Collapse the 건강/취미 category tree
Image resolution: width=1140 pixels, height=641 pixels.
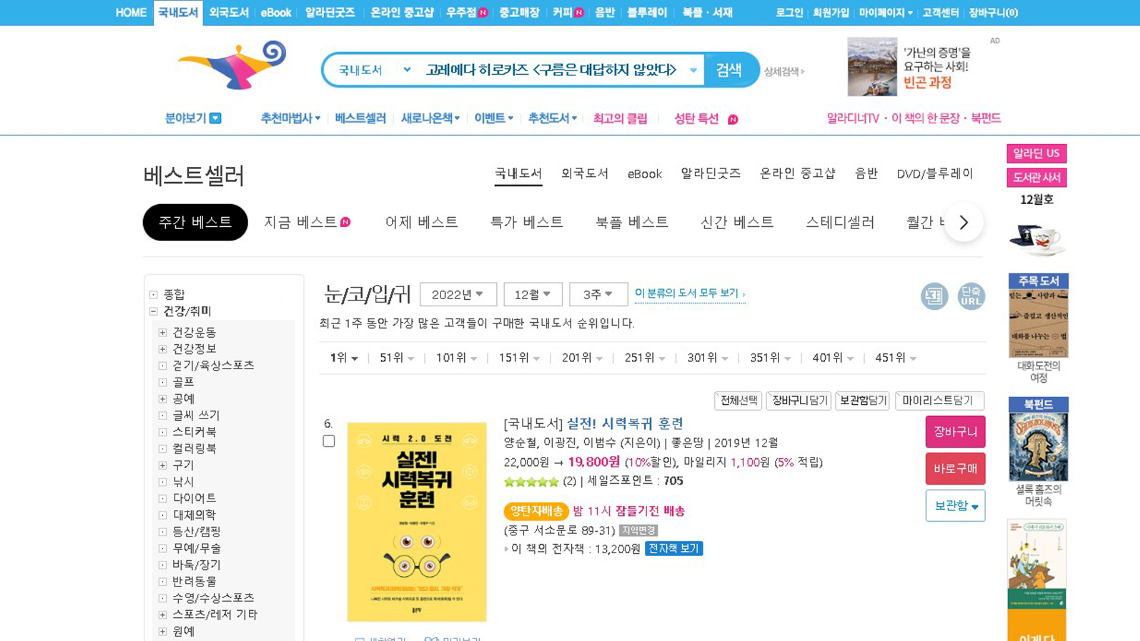(x=153, y=311)
